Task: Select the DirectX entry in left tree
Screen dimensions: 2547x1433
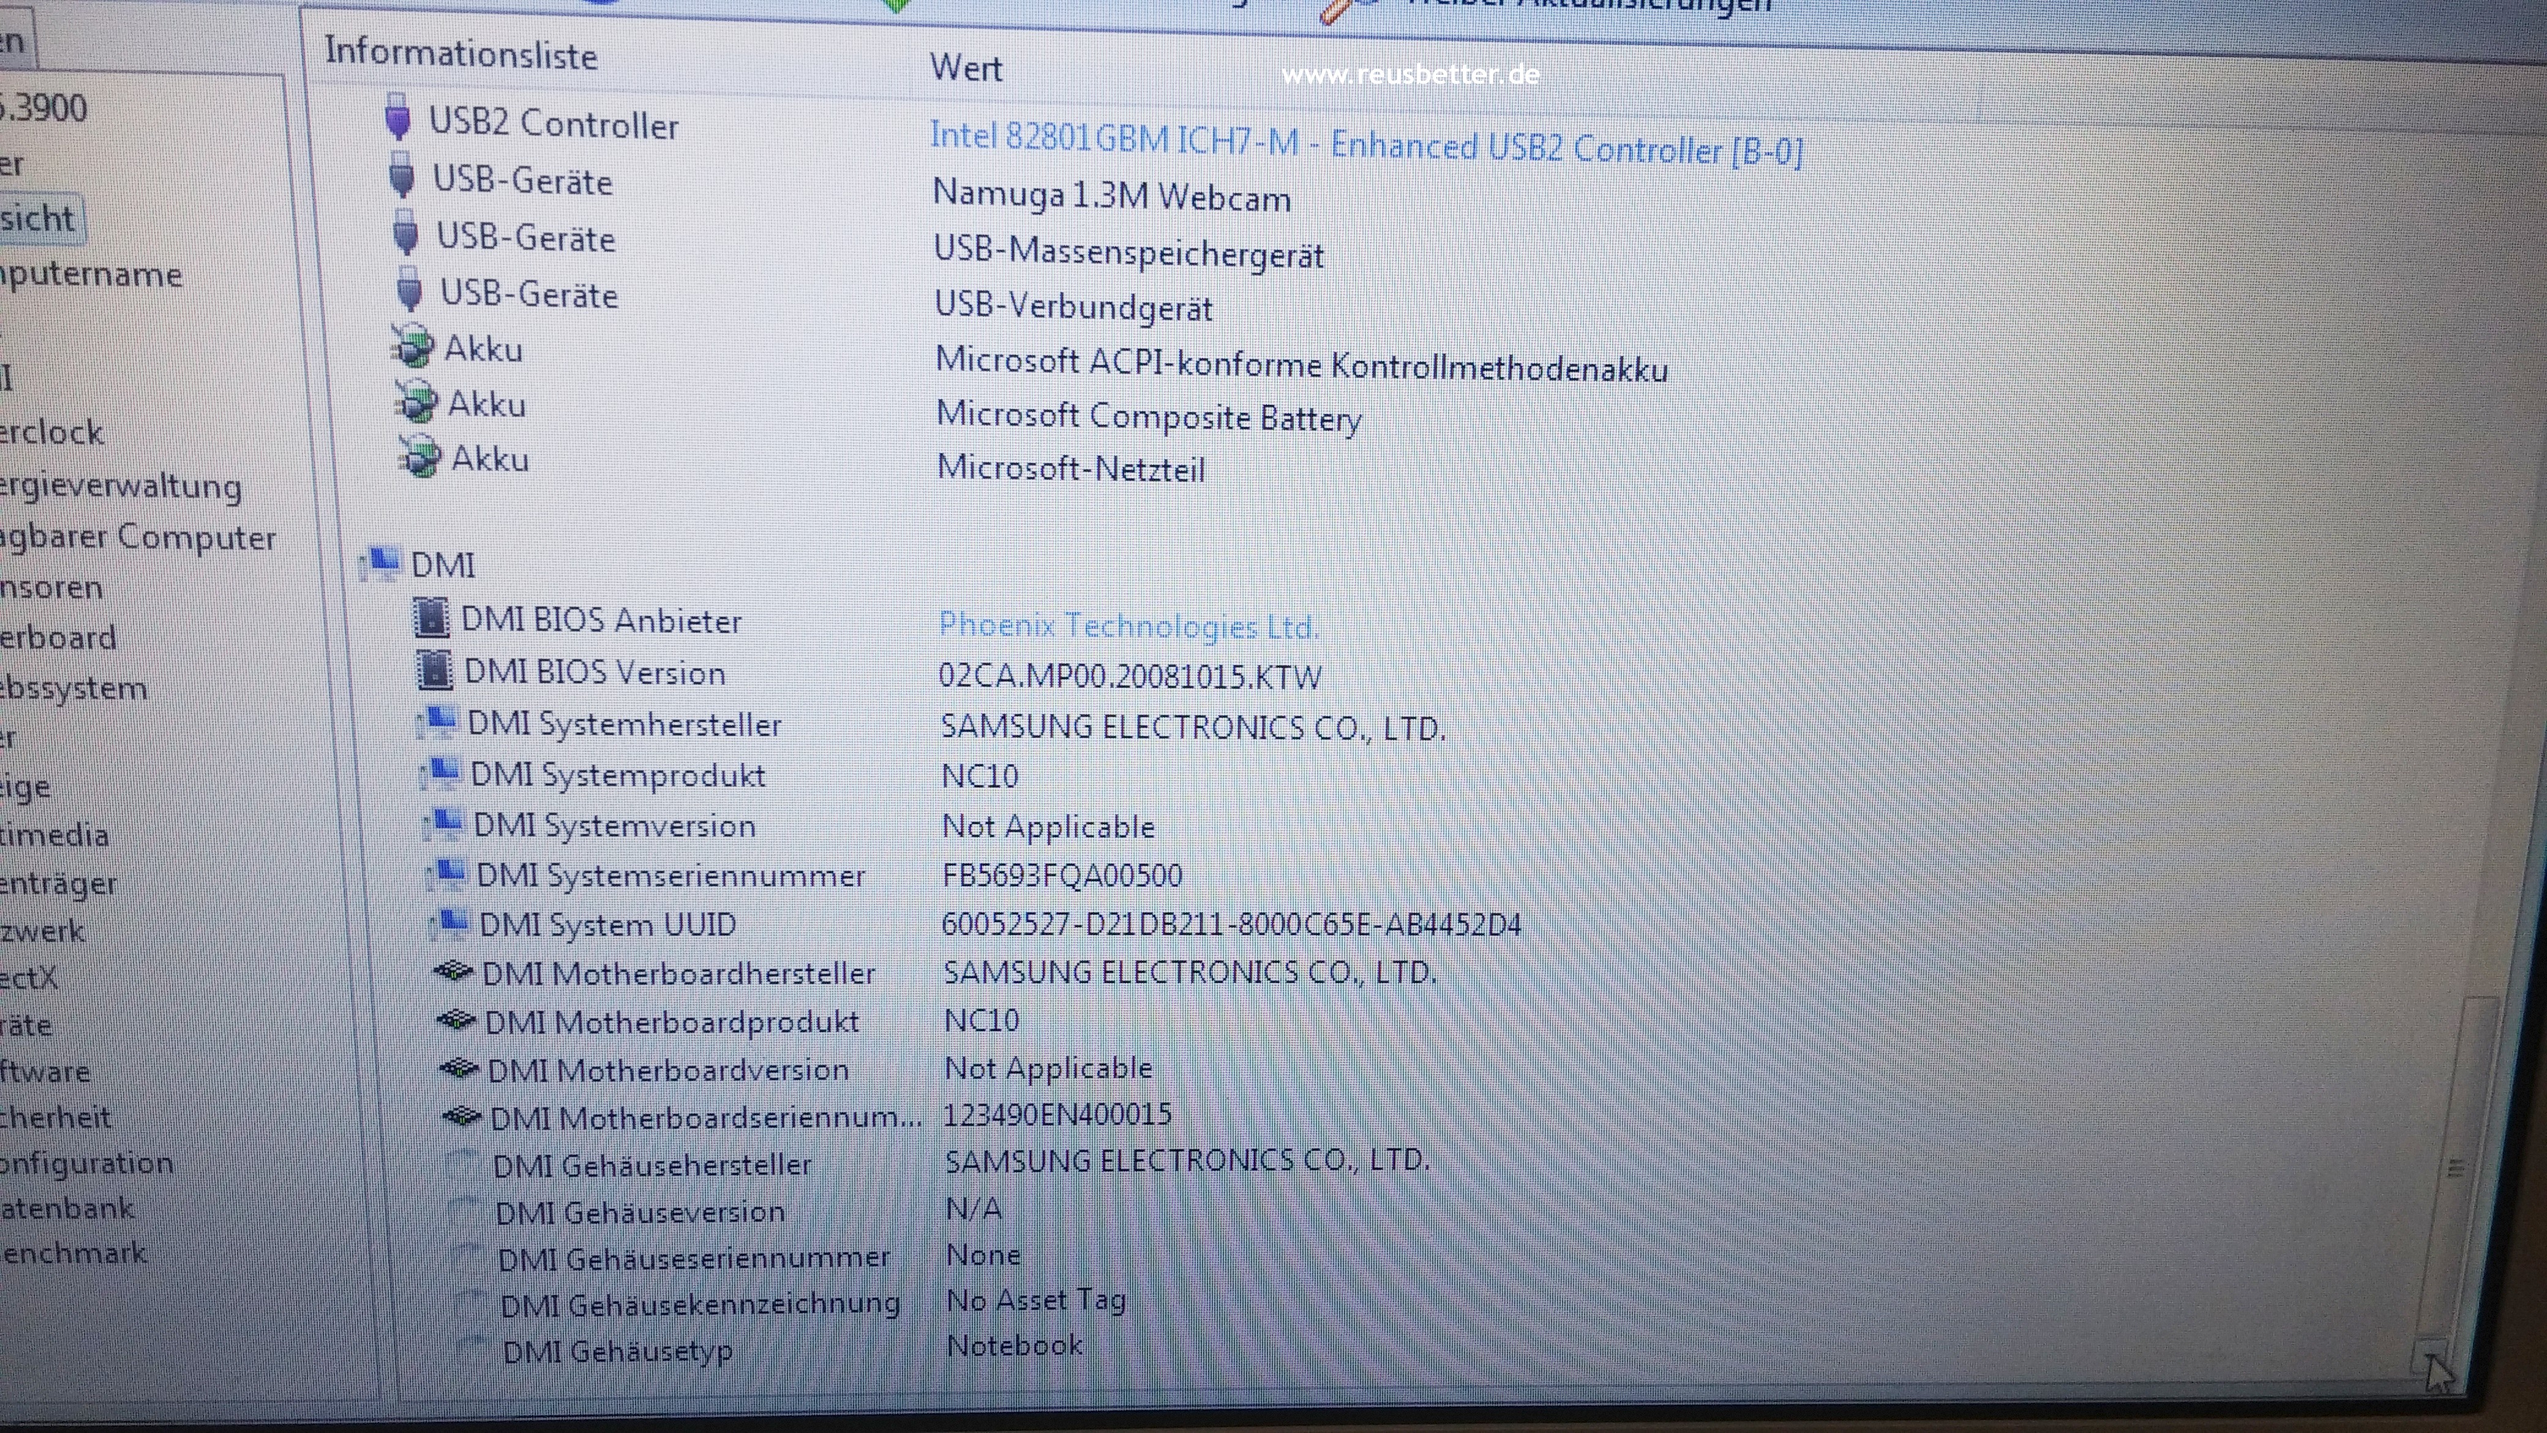Action: (29, 978)
